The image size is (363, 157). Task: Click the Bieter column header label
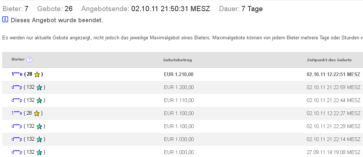click(x=18, y=60)
